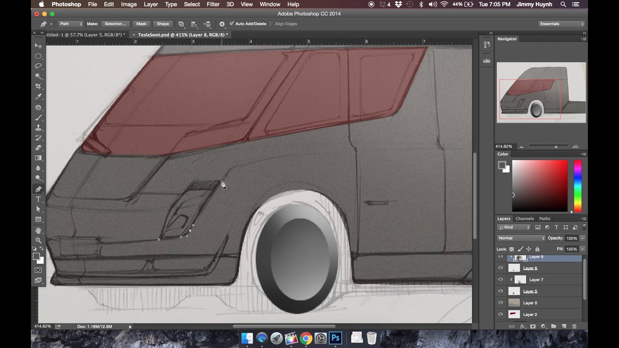Open the Path tool mode dropdown
The width and height of the screenshot is (619, 348).
click(70, 24)
